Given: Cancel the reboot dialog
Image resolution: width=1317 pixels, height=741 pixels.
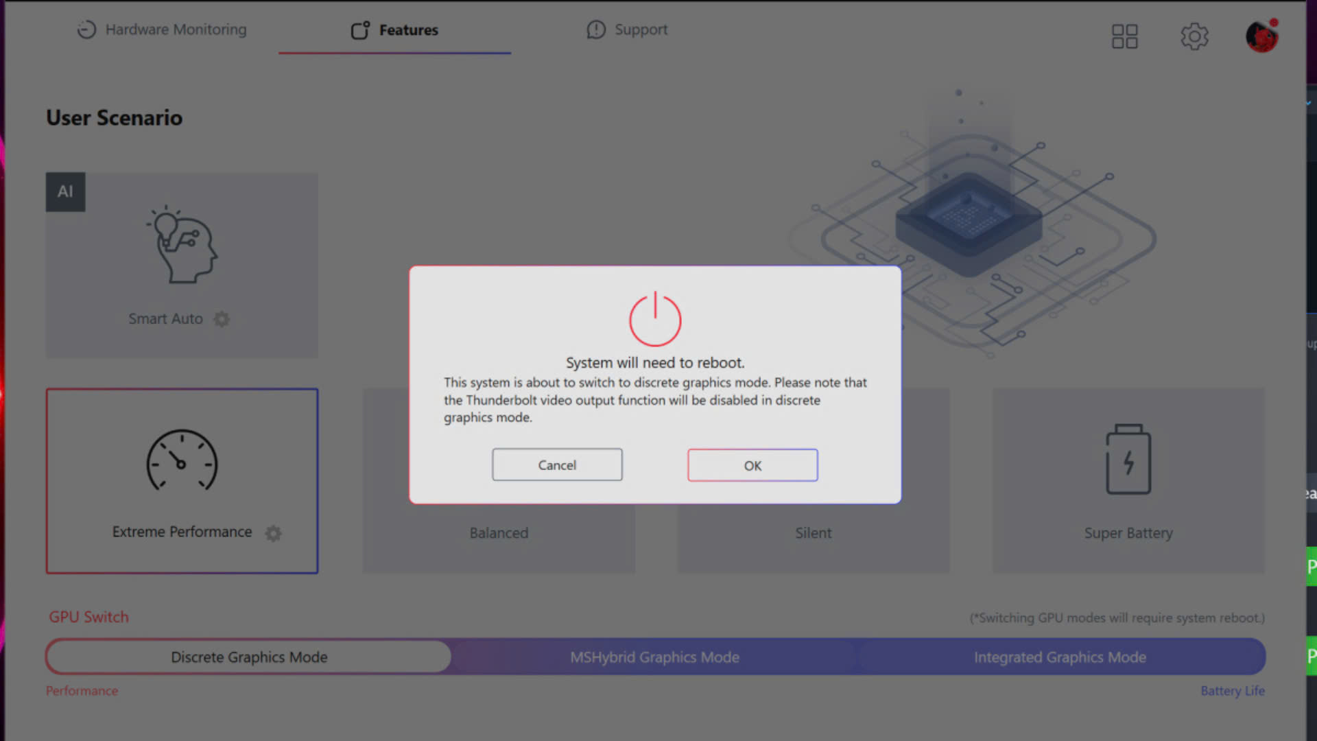Looking at the screenshot, I should coord(557,464).
